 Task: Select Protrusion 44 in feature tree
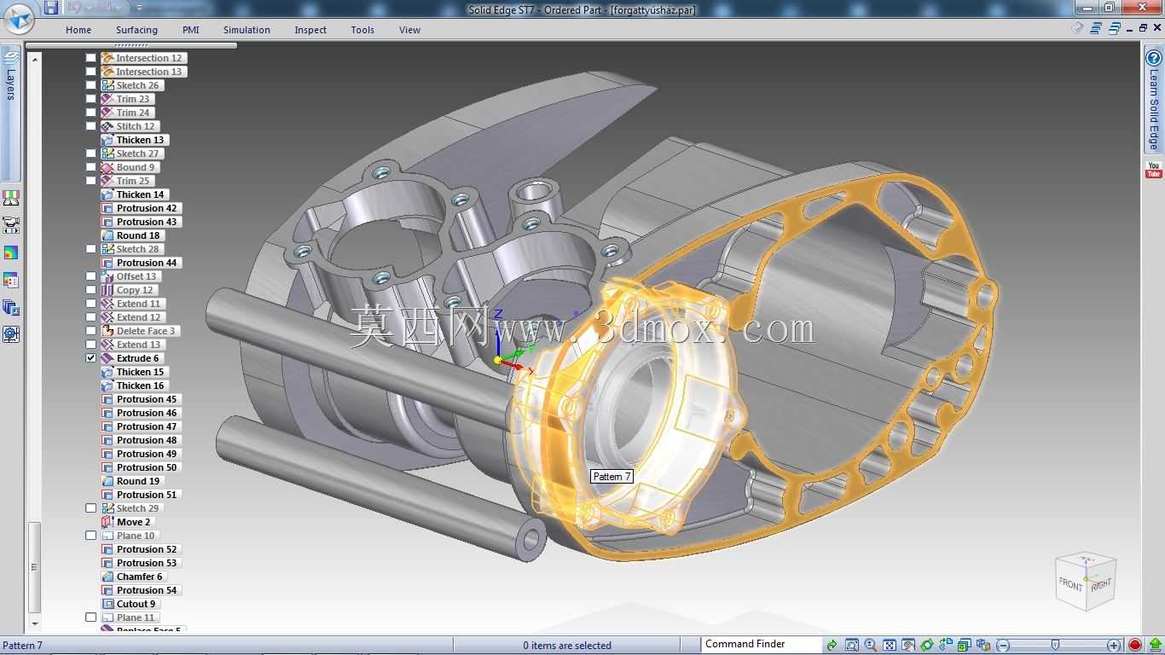click(x=141, y=263)
